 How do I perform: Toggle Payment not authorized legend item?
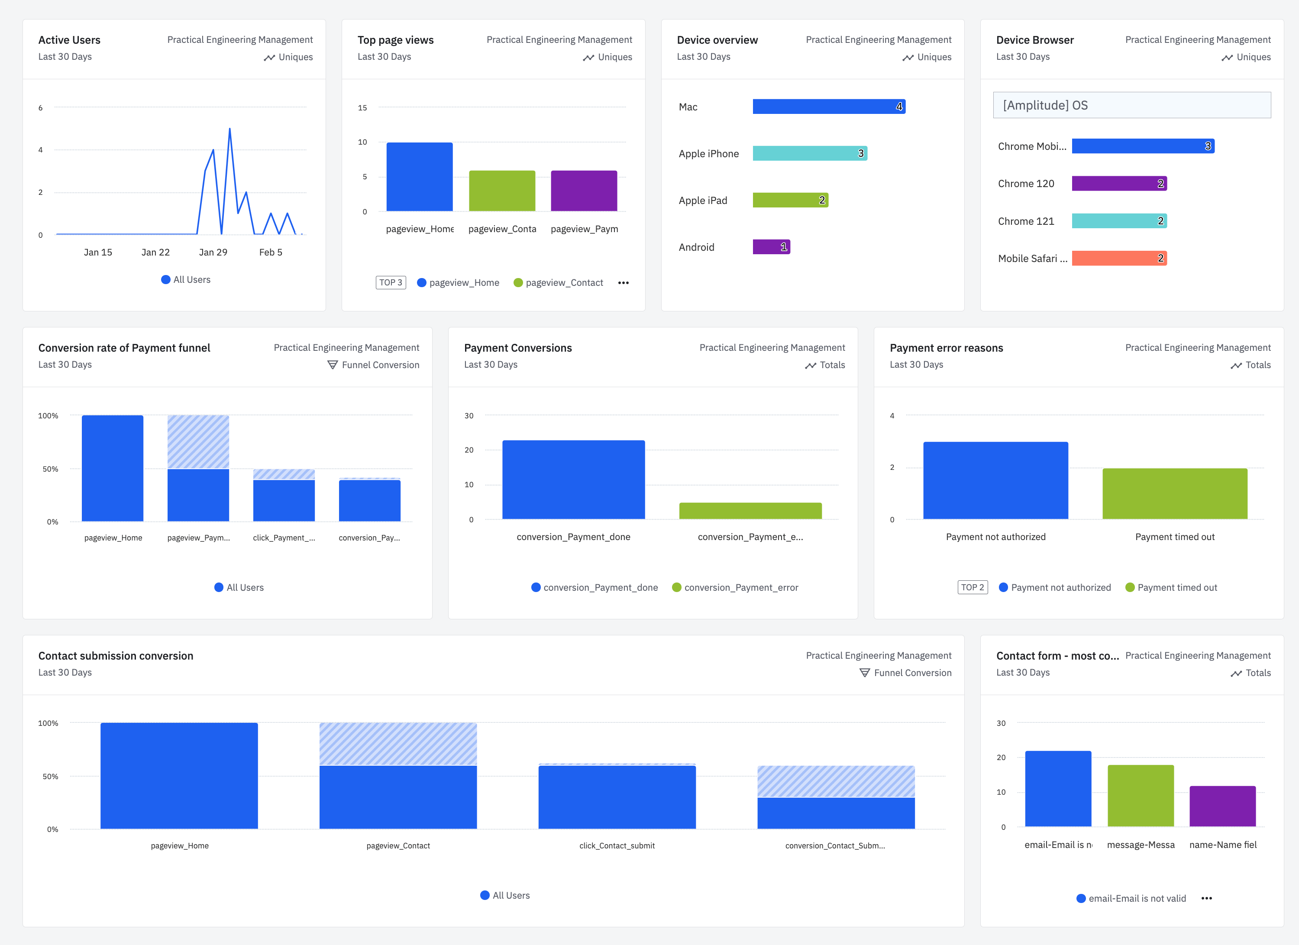pyautogui.click(x=1054, y=588)
